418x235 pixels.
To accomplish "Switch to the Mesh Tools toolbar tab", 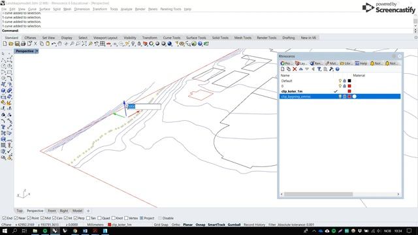I will pos(242,38).
